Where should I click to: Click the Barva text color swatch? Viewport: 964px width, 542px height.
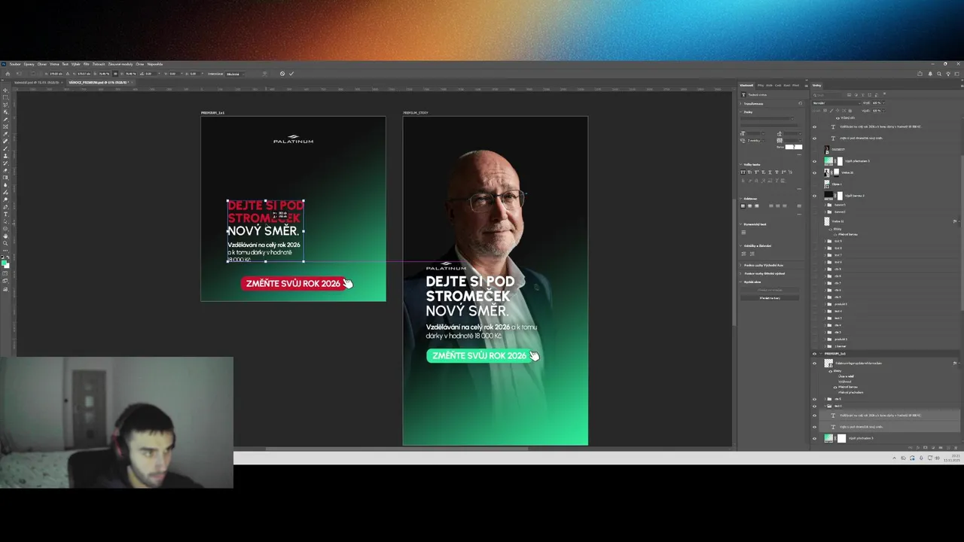tap(794, 147)
